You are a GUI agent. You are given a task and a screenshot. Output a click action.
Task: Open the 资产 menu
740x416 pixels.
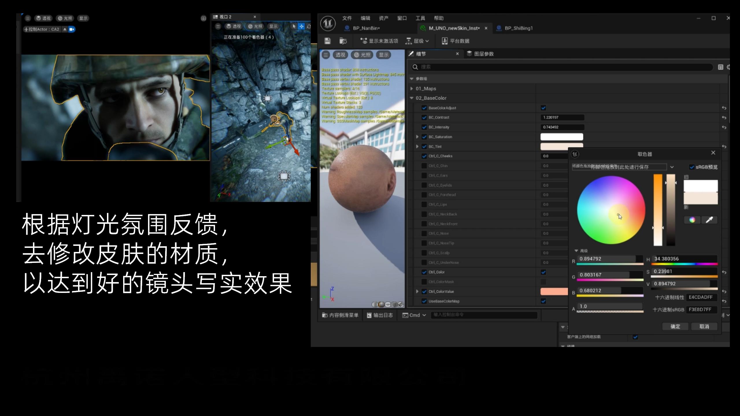pyautogui.click(x=384, y=18)
